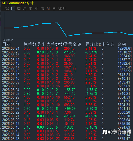
Task: Select the 2026.06.22 date cell
Action: 11,56
